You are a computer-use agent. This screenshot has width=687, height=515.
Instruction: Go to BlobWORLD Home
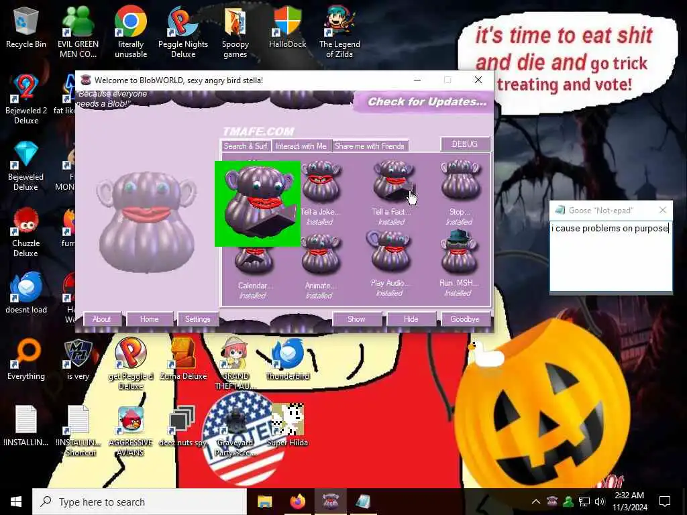(x=150, y=319)
